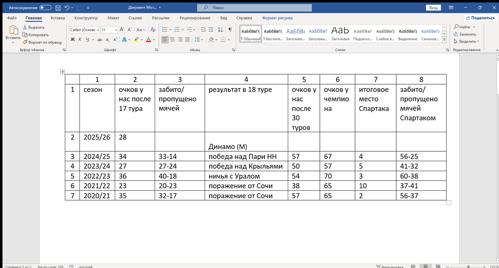
Task: Toggle bold Ж formatting
Action: click(73, 39)
